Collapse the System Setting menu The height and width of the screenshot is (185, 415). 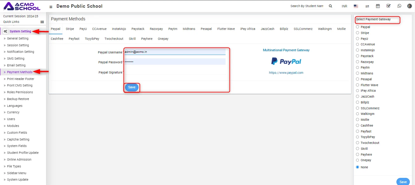(20, 31)
